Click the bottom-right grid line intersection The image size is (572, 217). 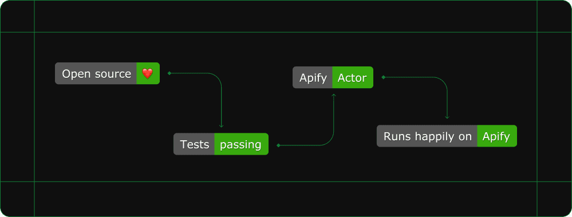(537, 182)
